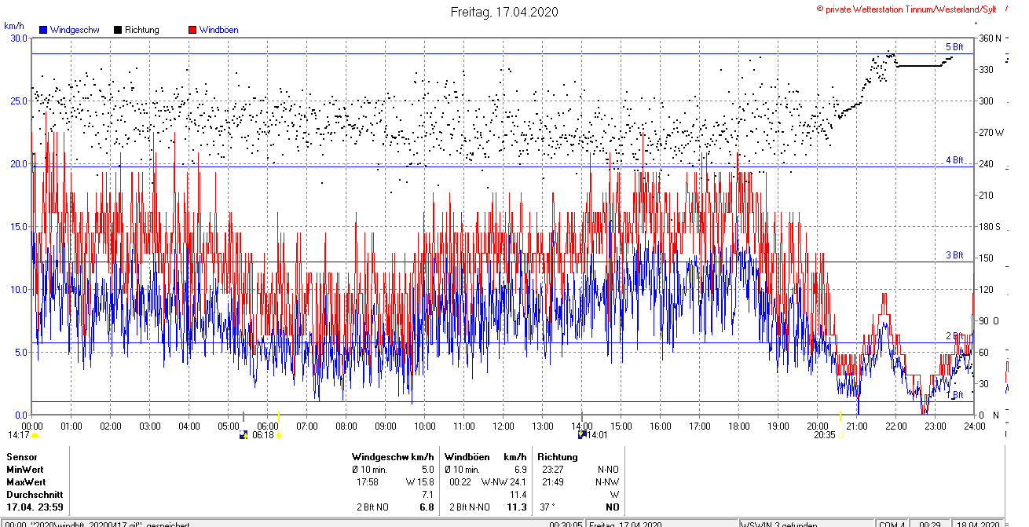Click the 11.4 average gust value
Screen dimensions: 1029x527
tap(518, 495)
